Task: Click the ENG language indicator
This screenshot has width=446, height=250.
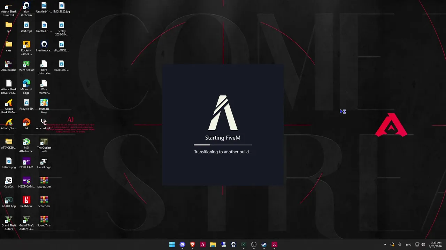Action: click(408, 244)
